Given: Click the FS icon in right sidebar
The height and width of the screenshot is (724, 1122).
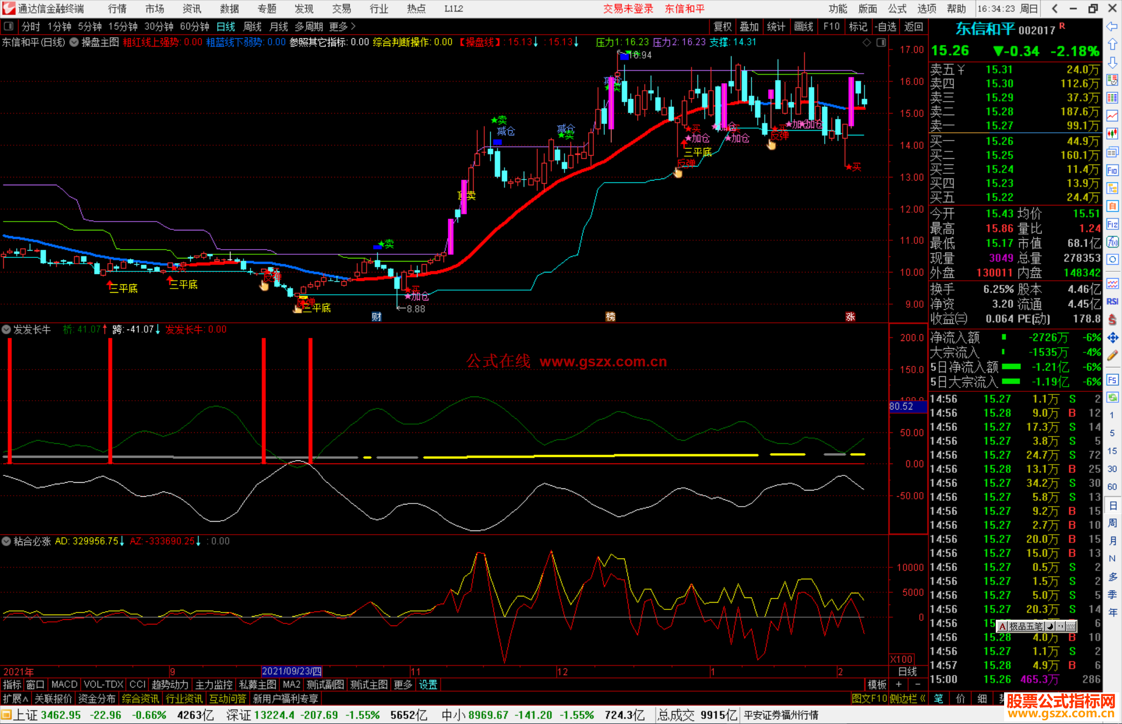Looking at the screenshot, I should pyautogui.click(x=1112, y=380).
